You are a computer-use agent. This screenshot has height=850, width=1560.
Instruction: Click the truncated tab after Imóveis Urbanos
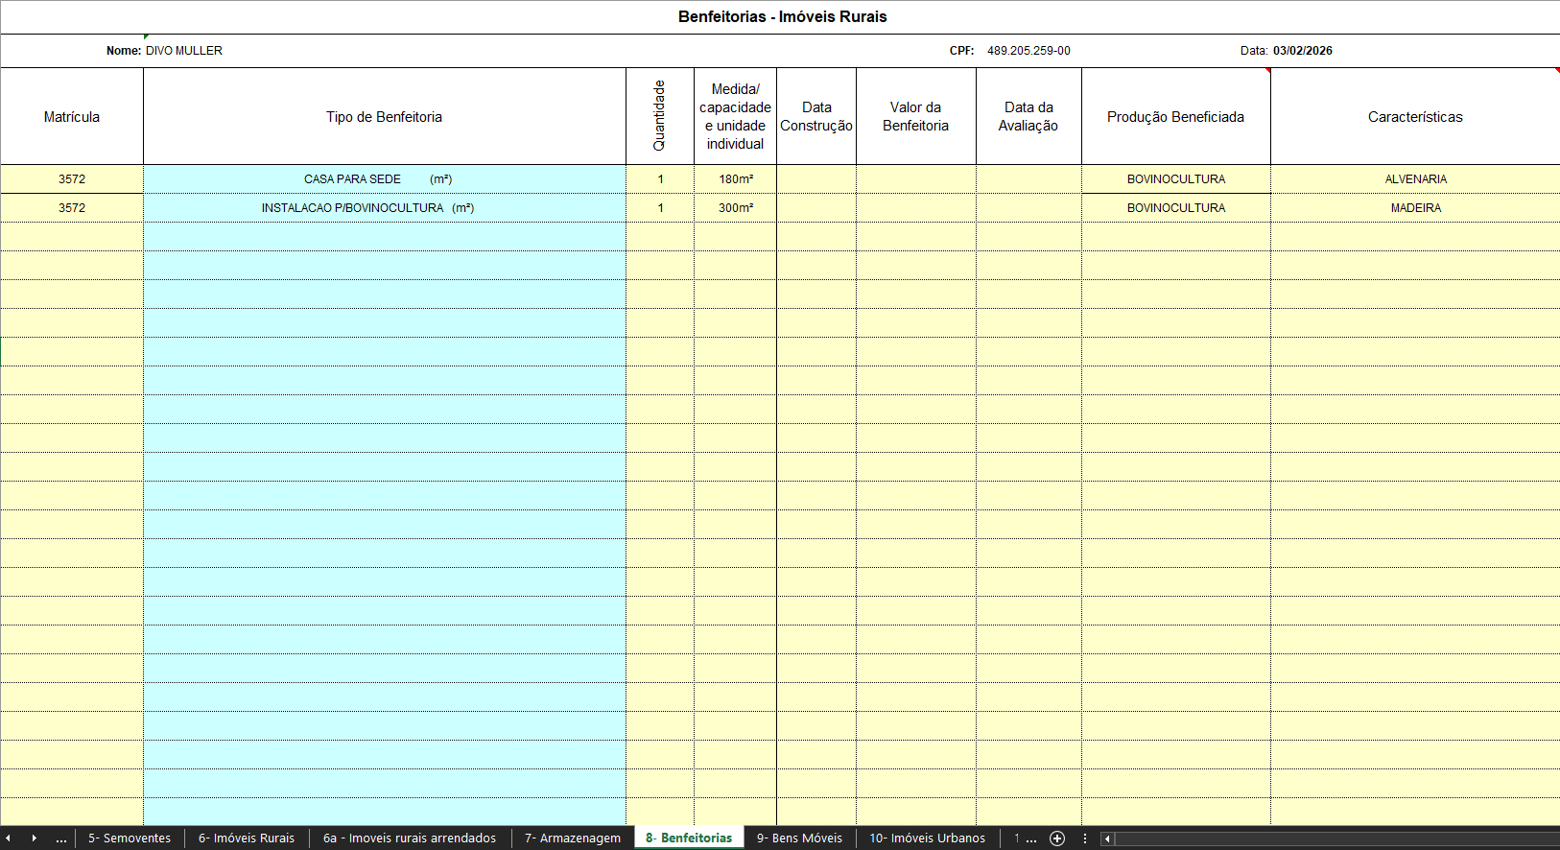pyautogui.click(x=1024, y=838)
